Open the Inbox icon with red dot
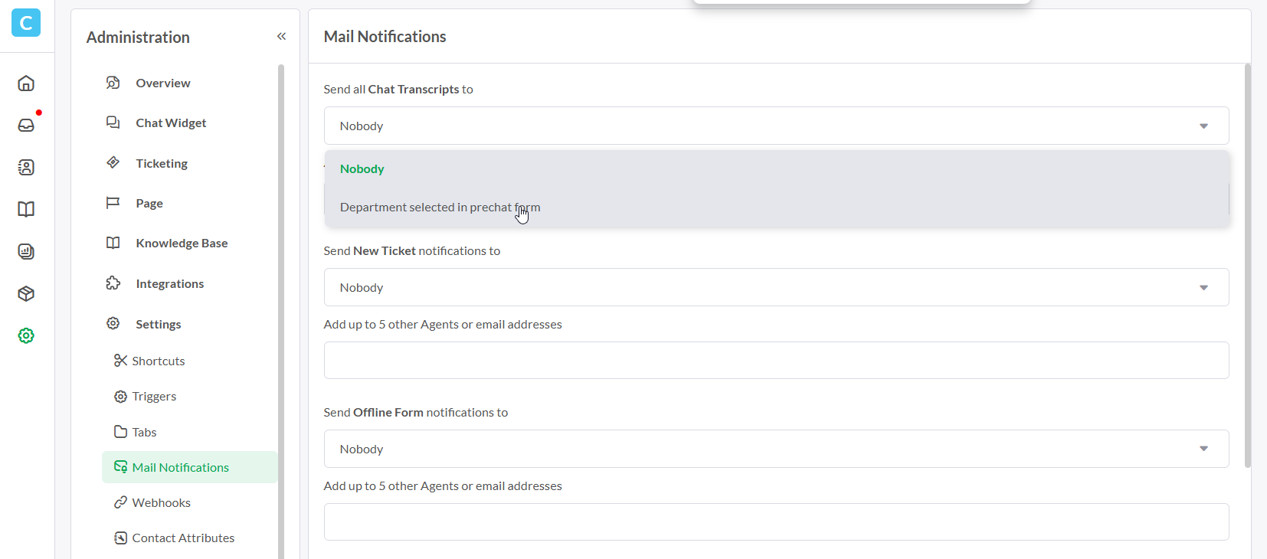Screen dimensions: 1267x559 point(26,125)
